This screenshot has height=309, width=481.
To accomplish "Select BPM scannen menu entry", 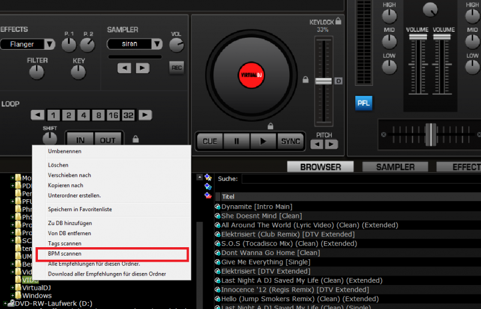I will click(x=112, y=254).
